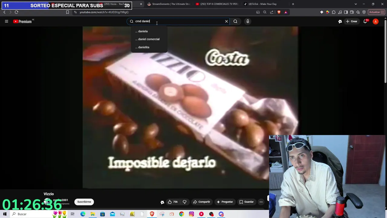This screenshot has height=218, width=387.
Task: Open Leo AI sparkle icon
Action: [358, 12]
